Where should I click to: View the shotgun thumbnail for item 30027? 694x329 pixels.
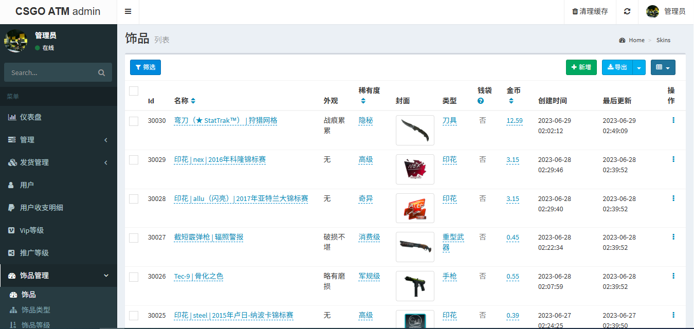pyautogui.click(x=414, y=247)
